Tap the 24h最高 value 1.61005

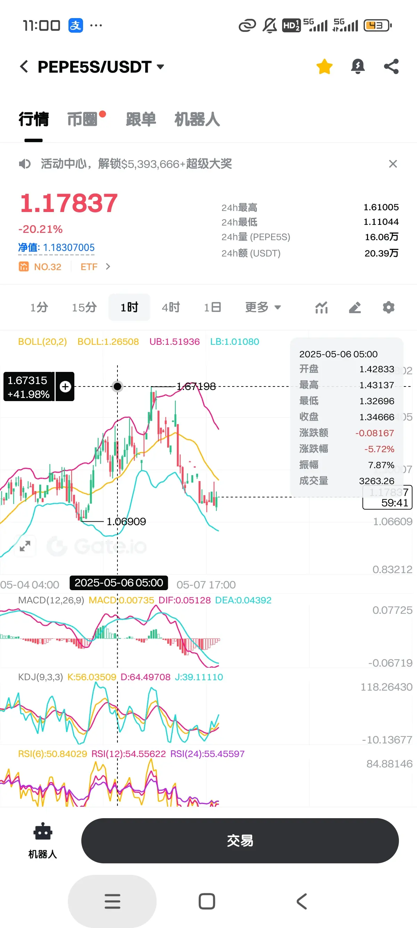pyautogui.click(x=381, y=207)
